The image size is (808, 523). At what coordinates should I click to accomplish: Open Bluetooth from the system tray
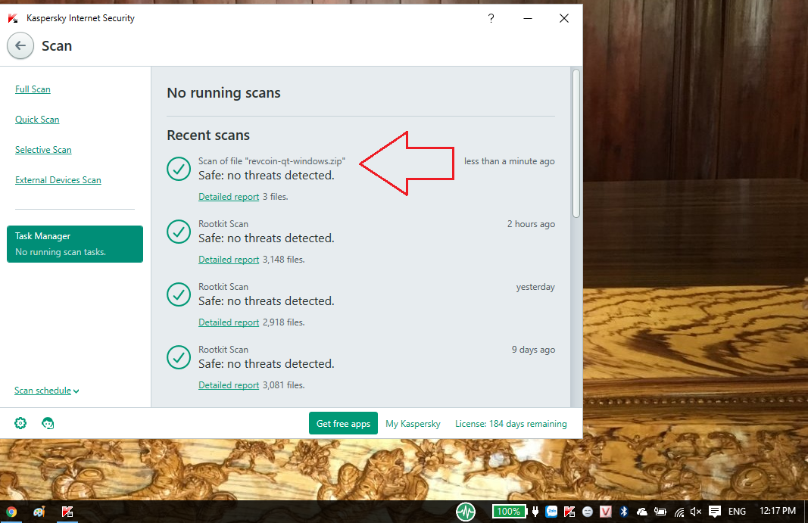click(623, 512)
